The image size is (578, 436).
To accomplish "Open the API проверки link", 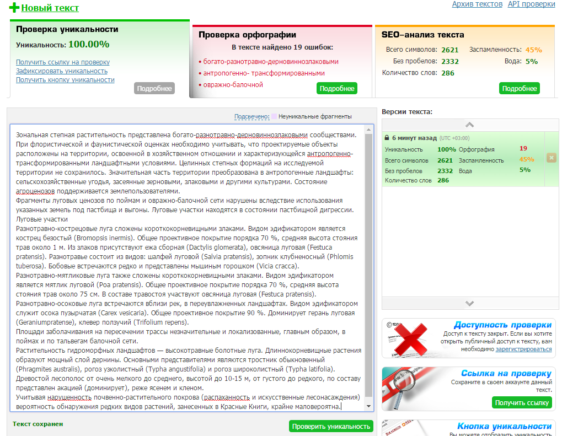I will (x=531, y=4).
